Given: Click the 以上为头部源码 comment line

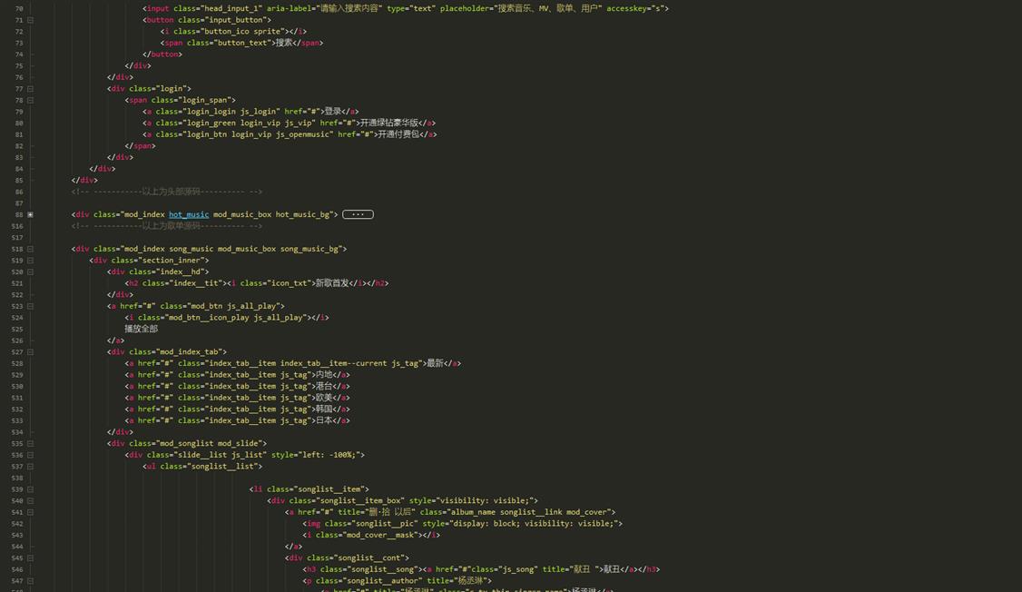Looking at the screenshot, I should click(167, 192).
